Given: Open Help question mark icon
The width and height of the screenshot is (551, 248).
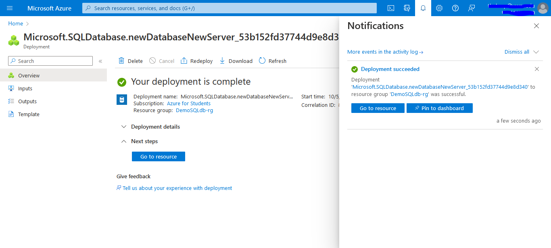Looking at the screenshot, I should coord(455,8).
